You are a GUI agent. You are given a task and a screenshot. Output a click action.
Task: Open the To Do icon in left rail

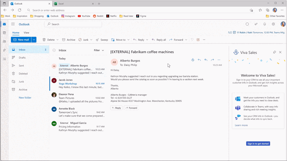click(4, 59)
